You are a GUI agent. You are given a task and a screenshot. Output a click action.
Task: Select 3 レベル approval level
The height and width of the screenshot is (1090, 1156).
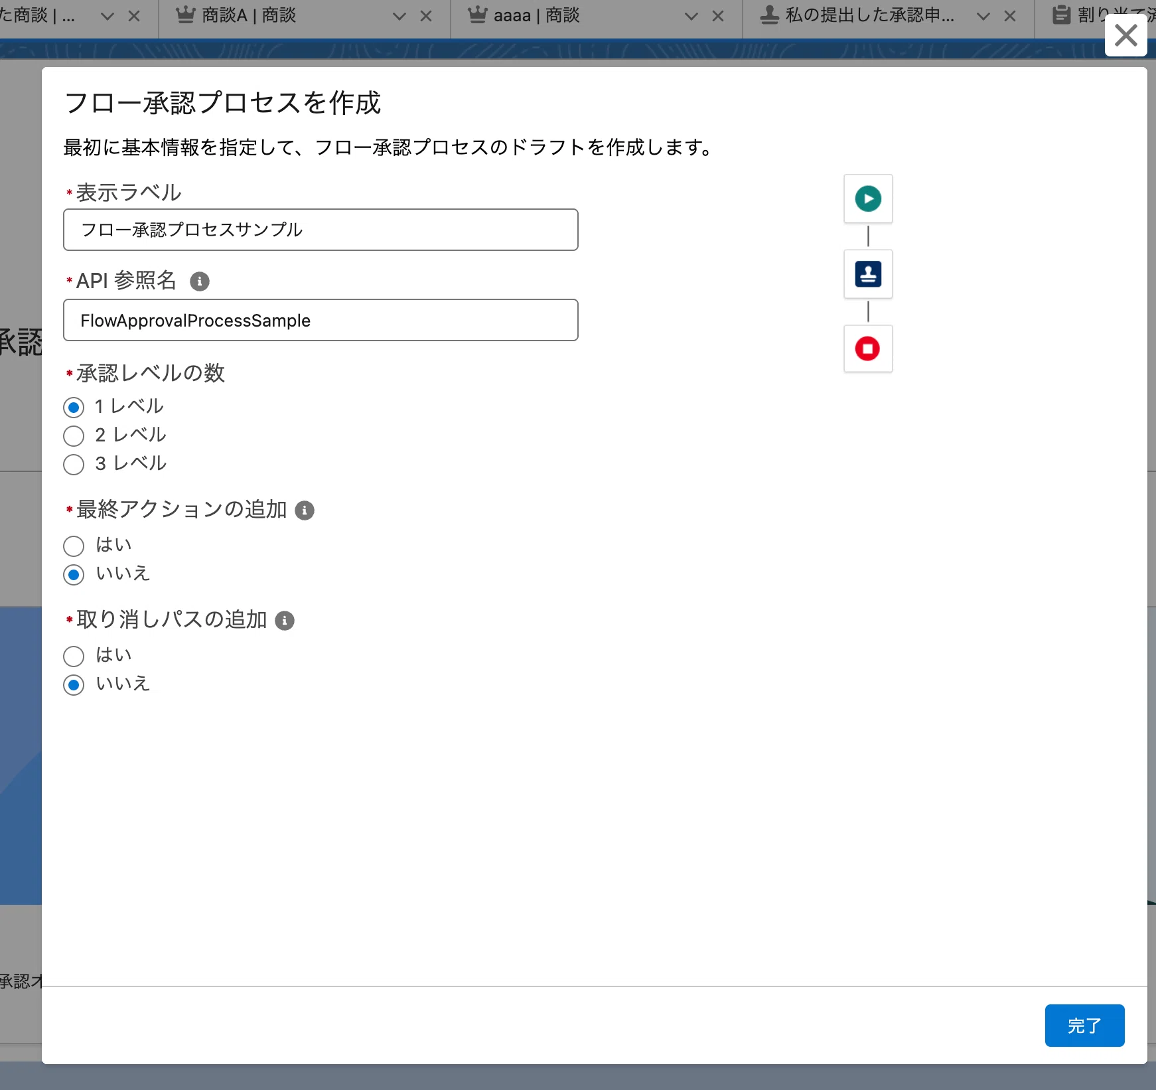[x=74, y=464]
